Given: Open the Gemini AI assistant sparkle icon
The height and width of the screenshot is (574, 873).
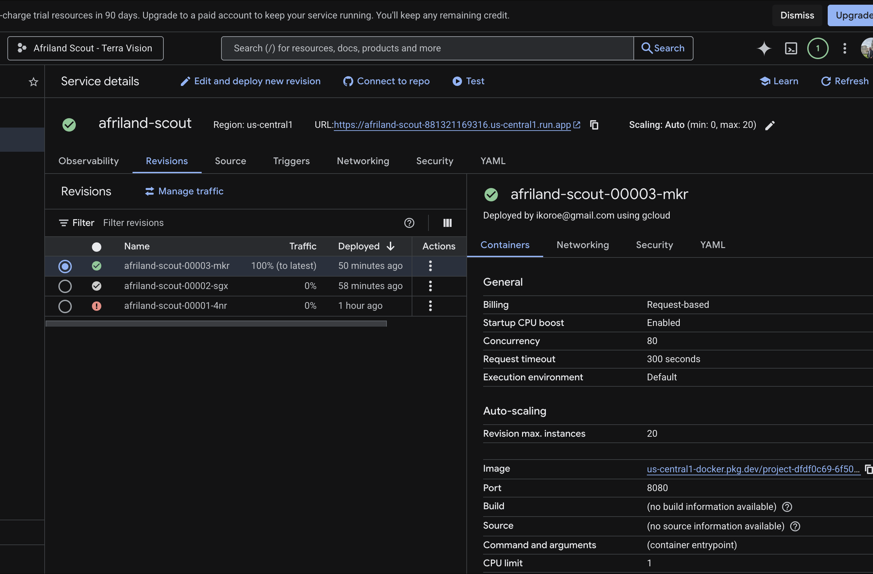Looking at the screenshot, I should coord(764,48).
